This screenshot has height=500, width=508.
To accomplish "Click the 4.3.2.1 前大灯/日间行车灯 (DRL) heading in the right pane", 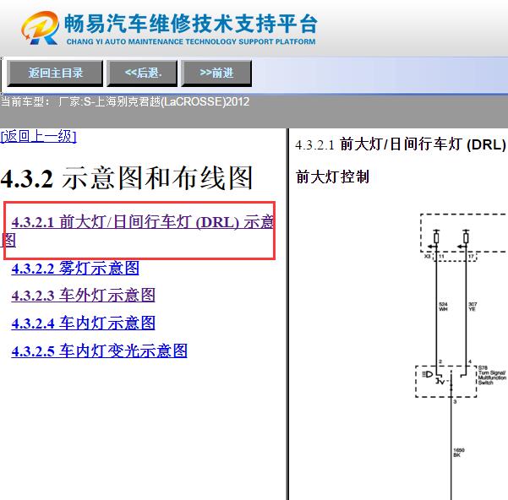I will point(401,144).
